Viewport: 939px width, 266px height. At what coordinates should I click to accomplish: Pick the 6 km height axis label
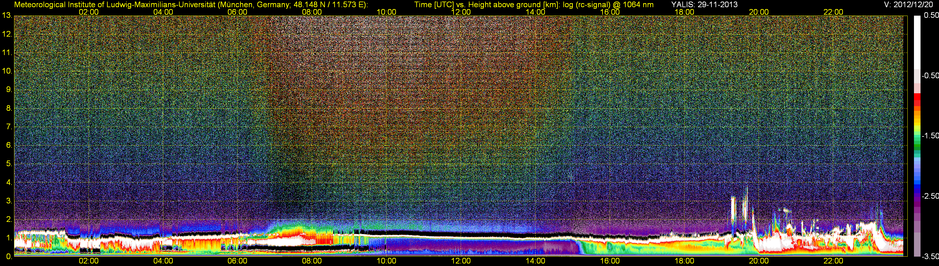(x=9, y=145)
